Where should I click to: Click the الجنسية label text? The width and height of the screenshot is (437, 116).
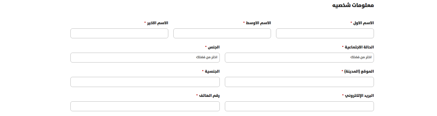tap(212, 72)
